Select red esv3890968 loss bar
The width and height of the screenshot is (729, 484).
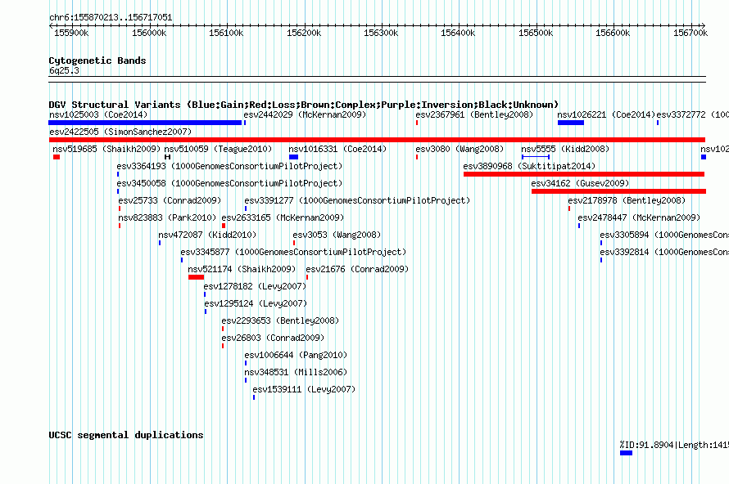click(x=584, y=174)
